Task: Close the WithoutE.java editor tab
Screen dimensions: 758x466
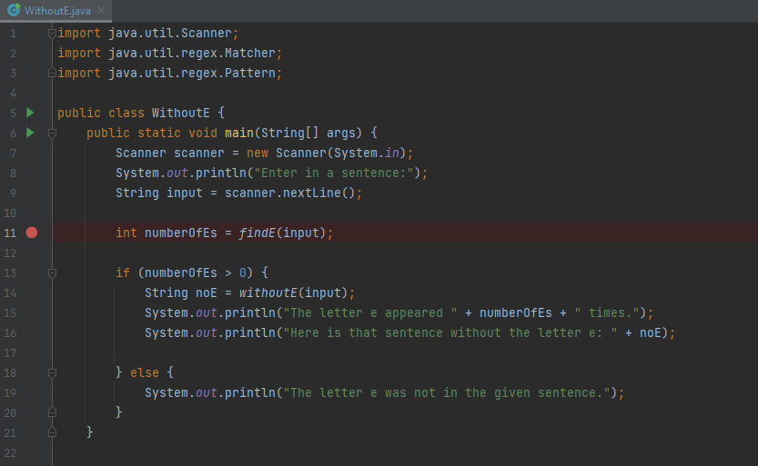Action: pos(99,11)
